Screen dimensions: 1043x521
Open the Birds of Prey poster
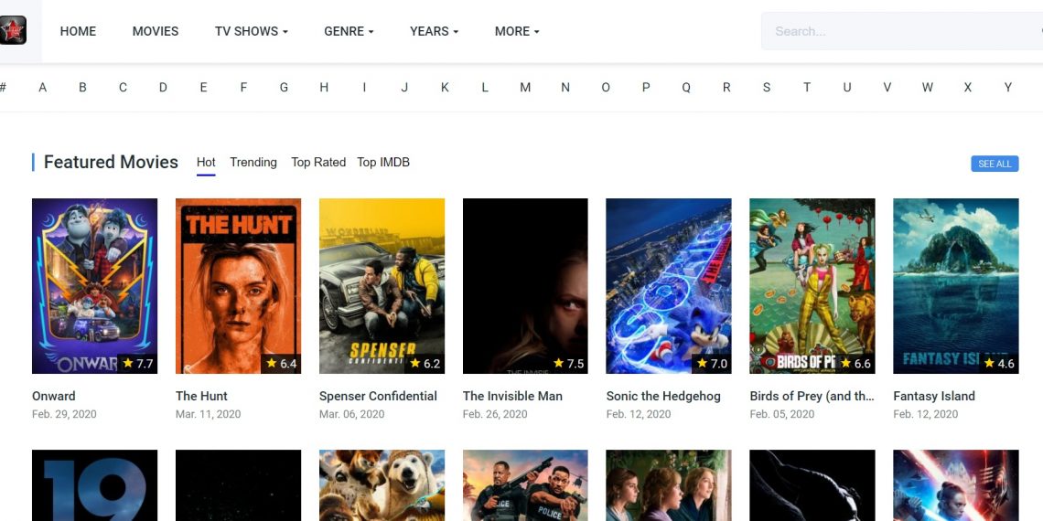(x=812, y=286)
